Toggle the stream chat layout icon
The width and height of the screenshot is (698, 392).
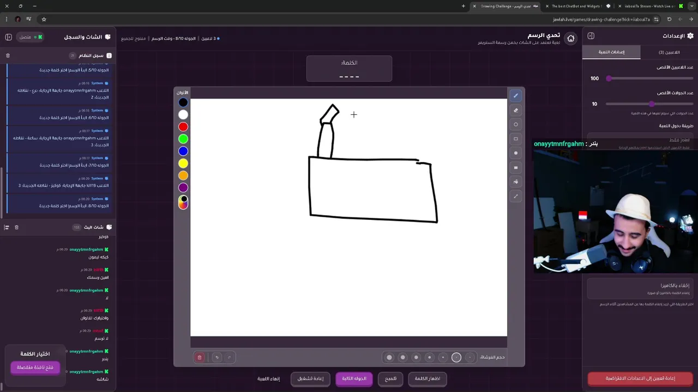pos(7,227)
